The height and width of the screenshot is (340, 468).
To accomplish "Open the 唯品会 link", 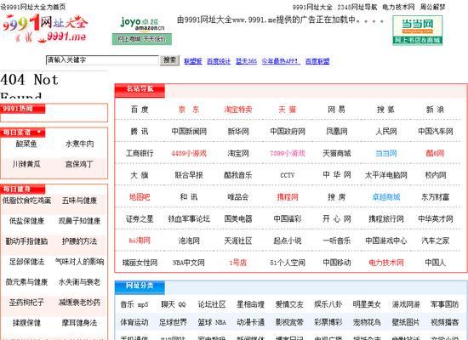I will pos(238,197).
